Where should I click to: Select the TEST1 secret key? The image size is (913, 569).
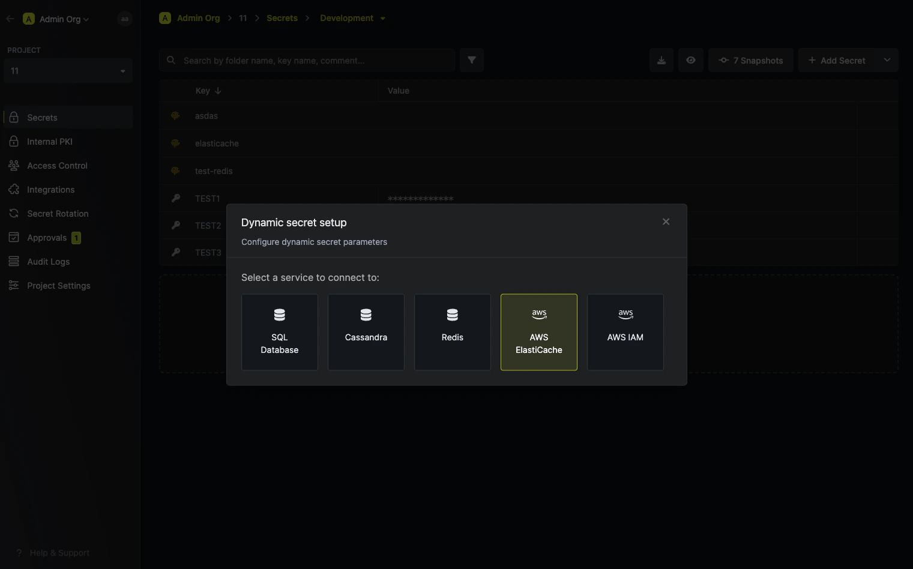tap(208, 198)
